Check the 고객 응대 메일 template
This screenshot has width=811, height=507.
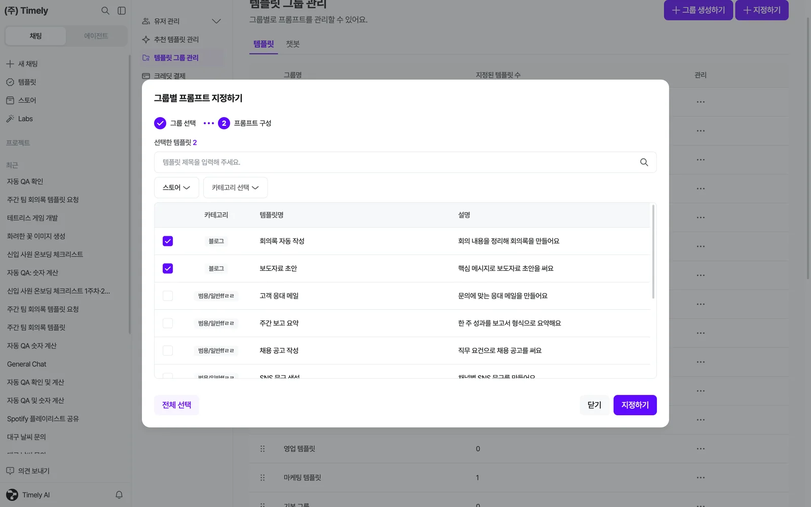click(168, 296)
